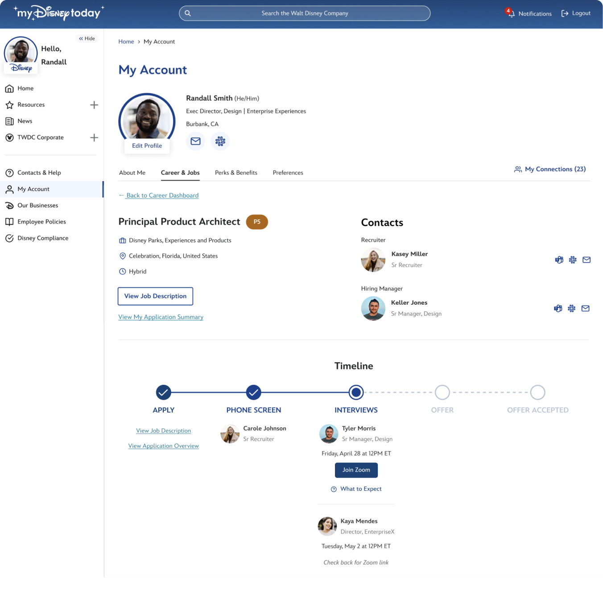Click the notifications bell icon
The image size is (603, 595).
511,13
